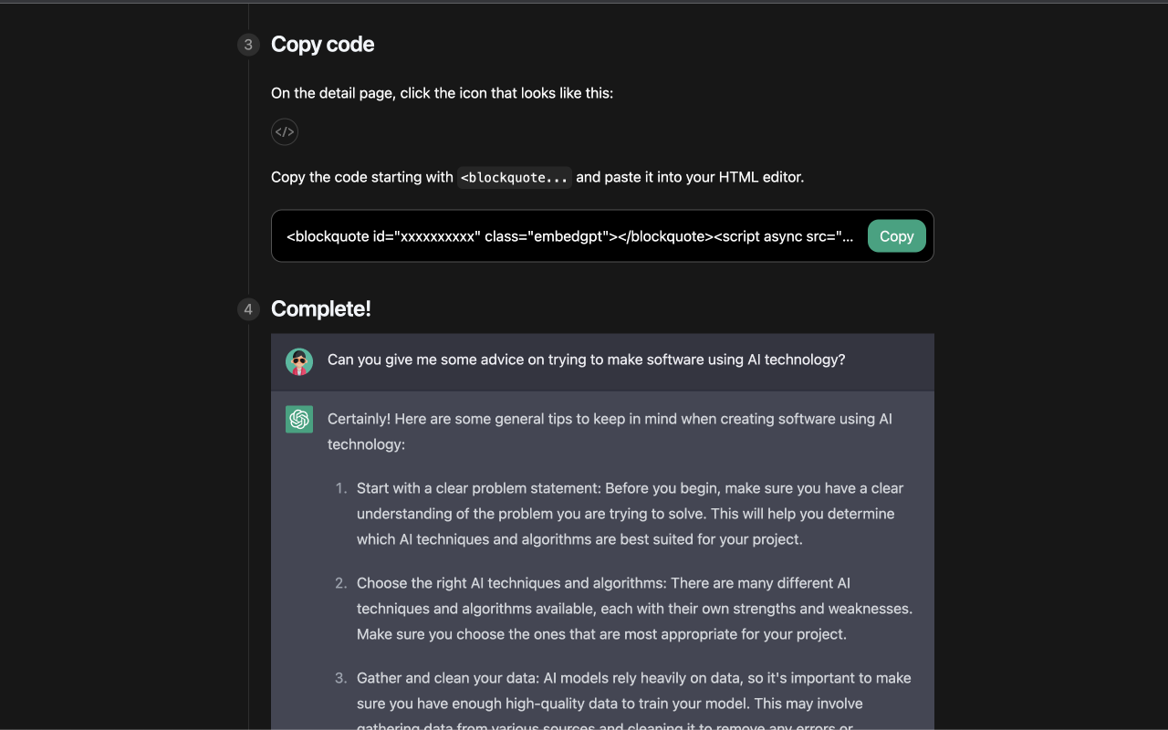Click the list number 1 marker

[341, 488]
